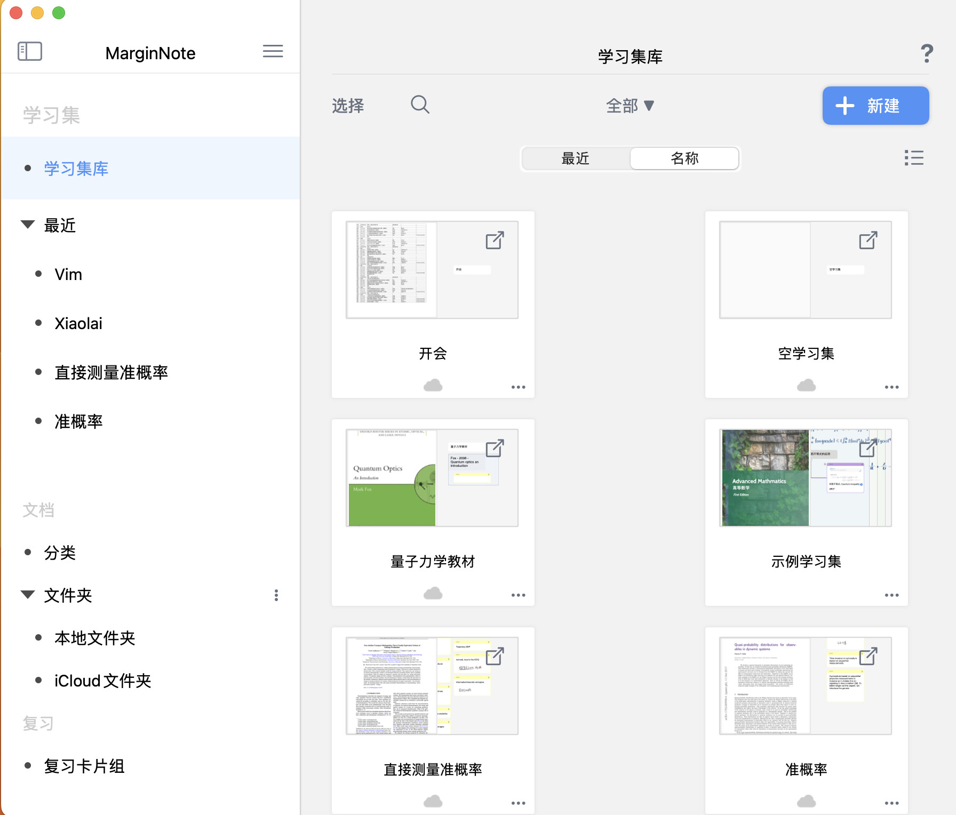Open Xiaolai in recent list
This screenshot has height=815, width=956.
point(78,323)
